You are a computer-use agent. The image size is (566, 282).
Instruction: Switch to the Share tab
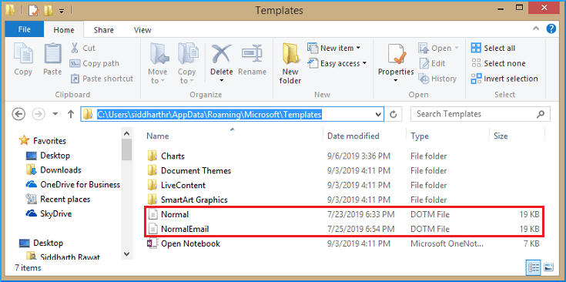point(104,30)
